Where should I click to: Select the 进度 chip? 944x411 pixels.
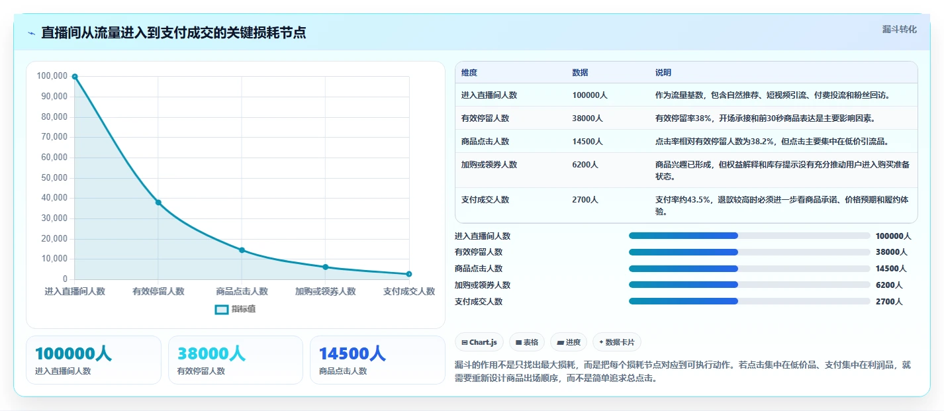coord(569,342)
